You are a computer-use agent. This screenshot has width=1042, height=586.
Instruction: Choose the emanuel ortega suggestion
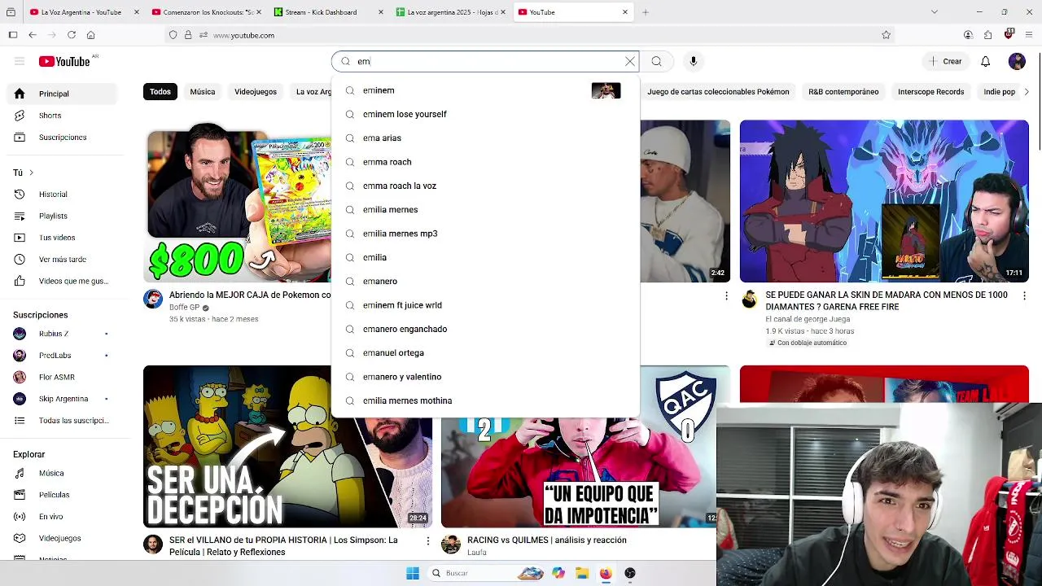pos(485,353)
